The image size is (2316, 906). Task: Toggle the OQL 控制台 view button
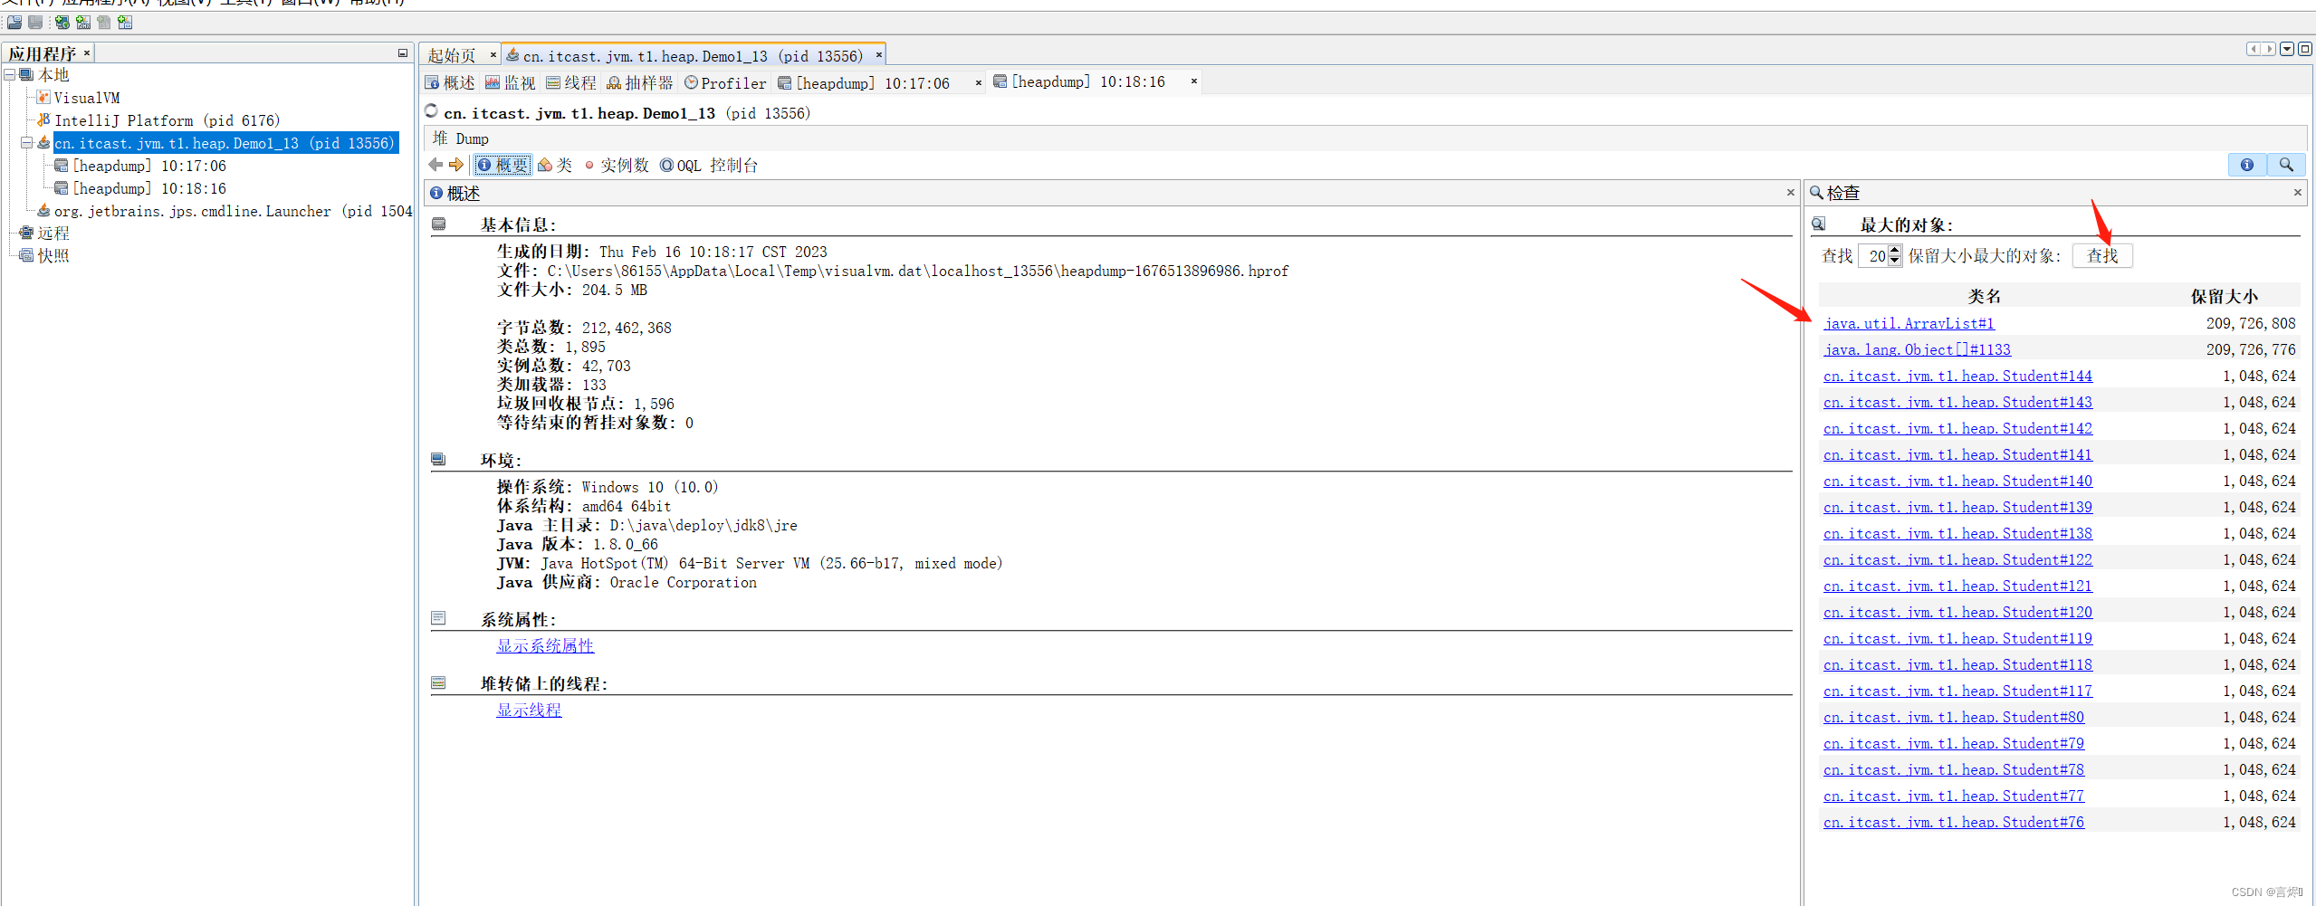click(709, 165)
